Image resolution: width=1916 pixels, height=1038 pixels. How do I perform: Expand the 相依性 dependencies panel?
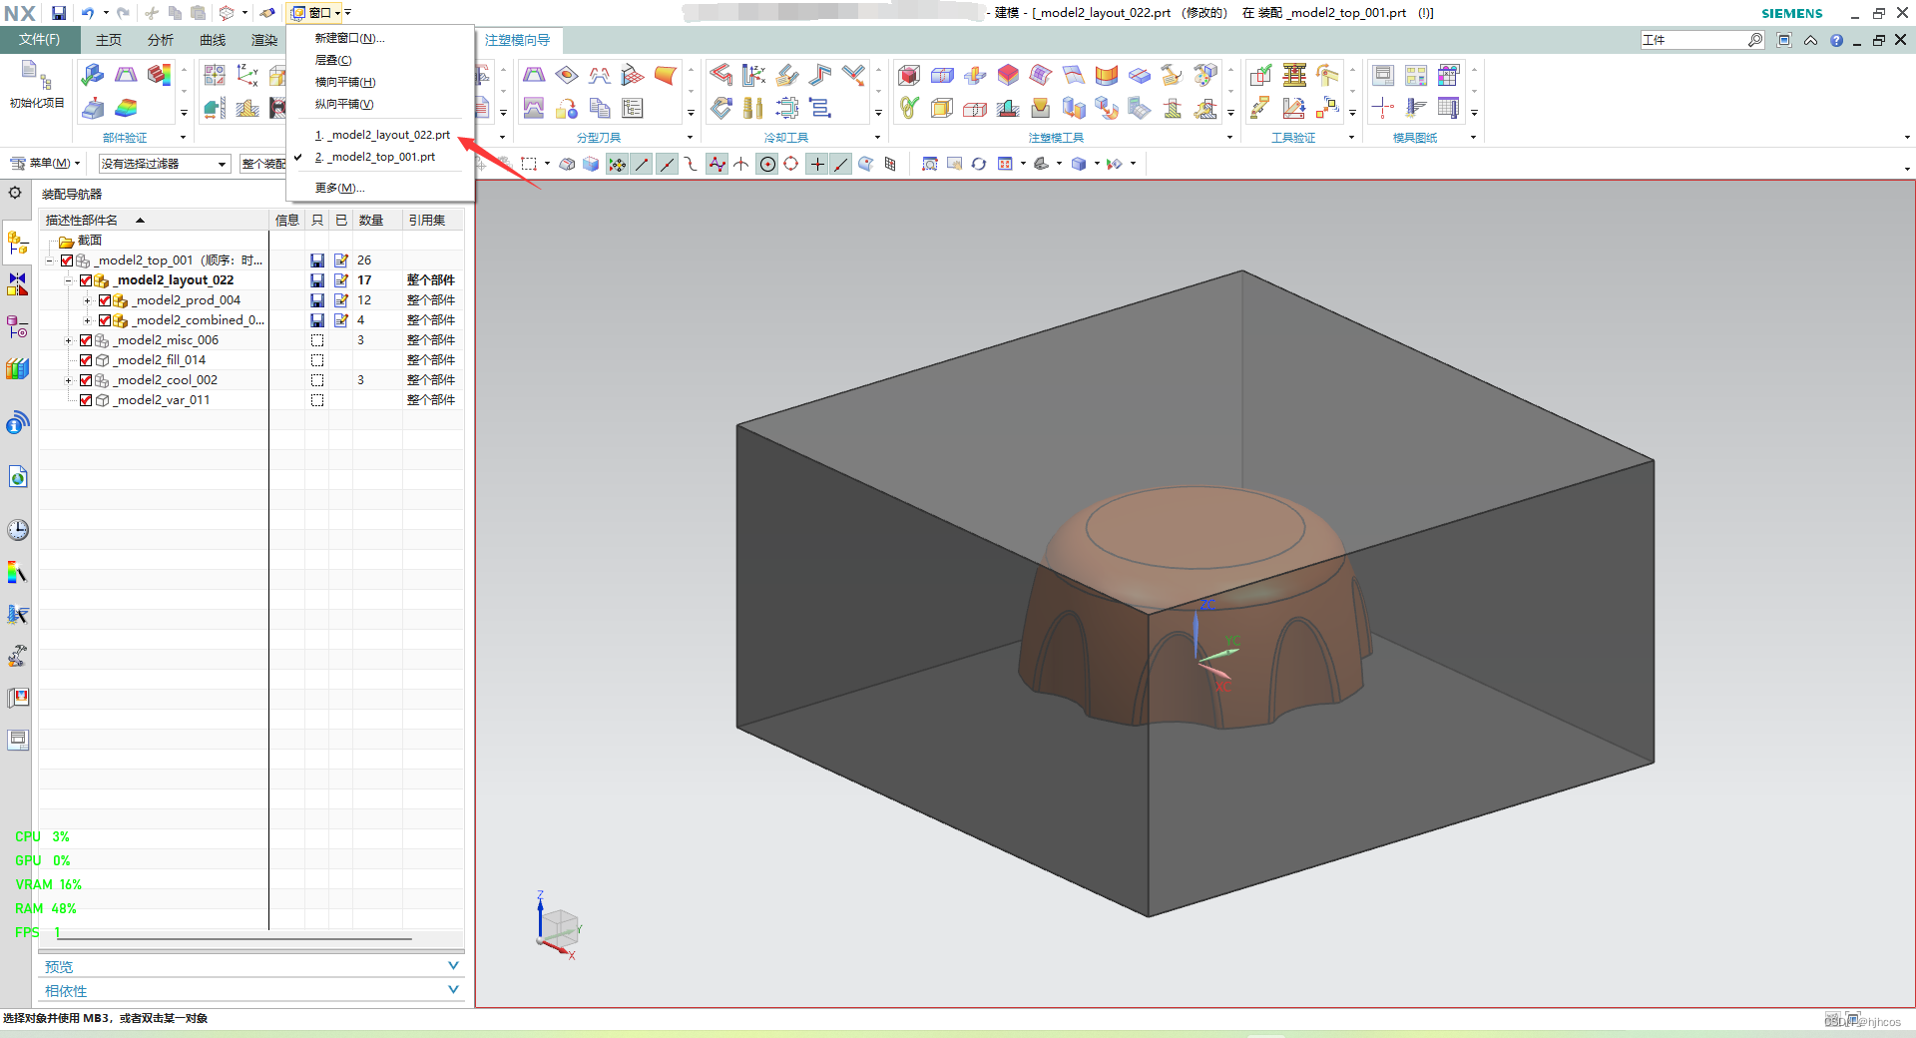(251, 990)
